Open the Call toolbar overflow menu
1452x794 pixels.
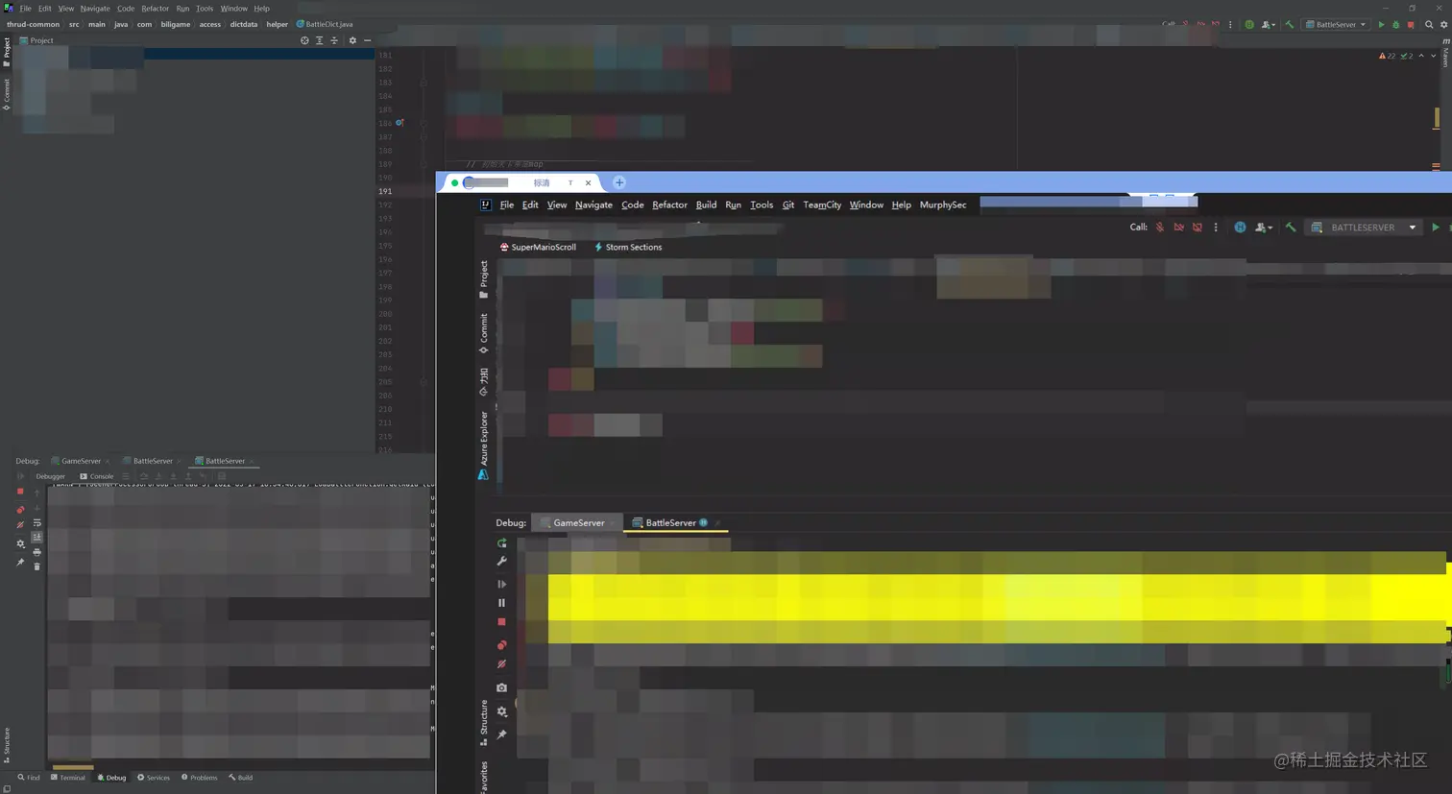[1216, 227]
